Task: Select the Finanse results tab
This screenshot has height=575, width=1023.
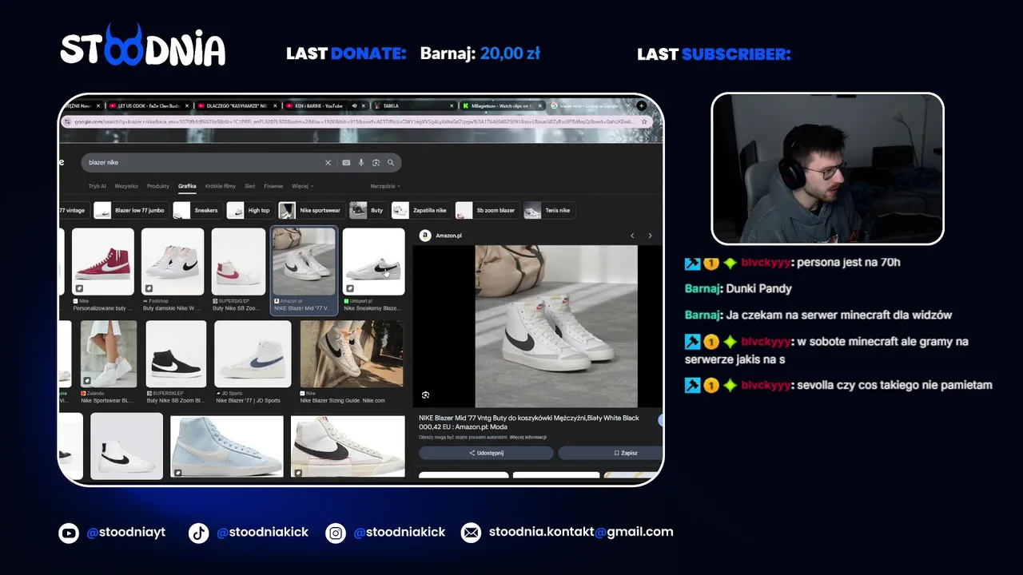Action: [273, 186]
